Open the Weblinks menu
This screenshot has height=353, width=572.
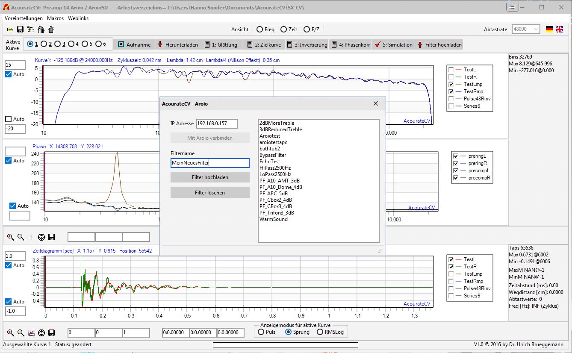(x=78, y=18)
